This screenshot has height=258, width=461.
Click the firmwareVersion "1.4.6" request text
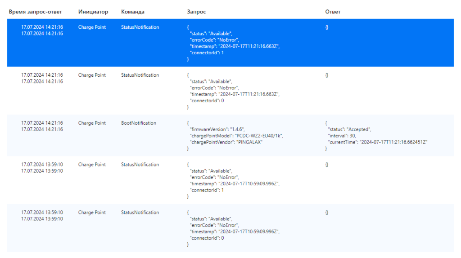point(217,129)
